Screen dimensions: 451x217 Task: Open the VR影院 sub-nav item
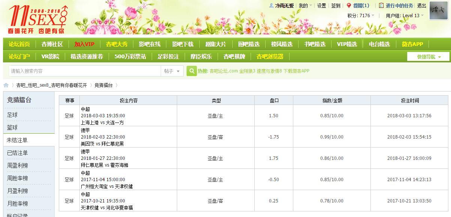pyautogui.click(x=50, y=57)
